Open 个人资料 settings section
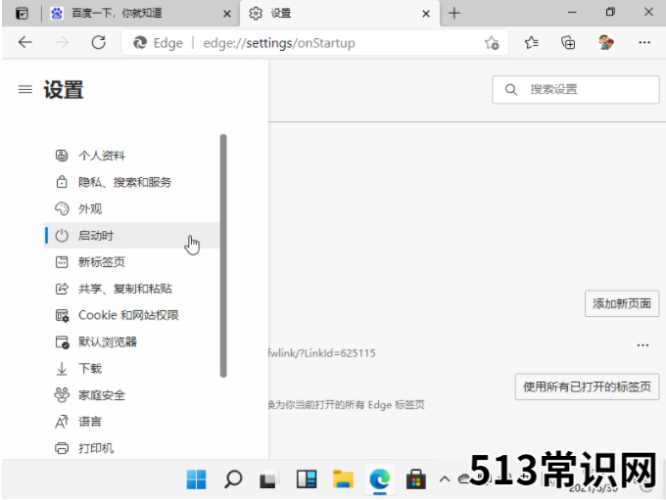 (131, 156)
